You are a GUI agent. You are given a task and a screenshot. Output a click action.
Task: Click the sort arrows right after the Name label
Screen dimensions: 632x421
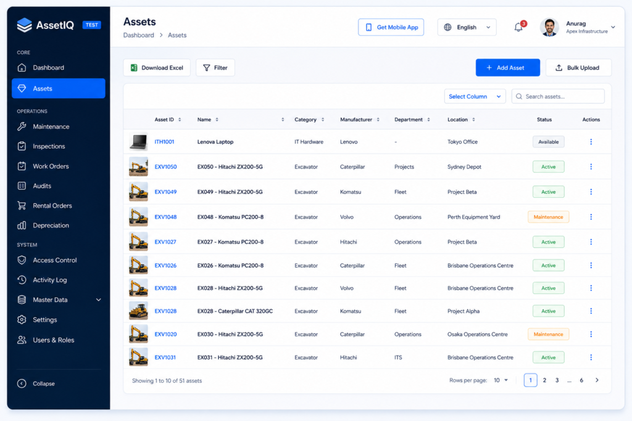coord(217,120)
